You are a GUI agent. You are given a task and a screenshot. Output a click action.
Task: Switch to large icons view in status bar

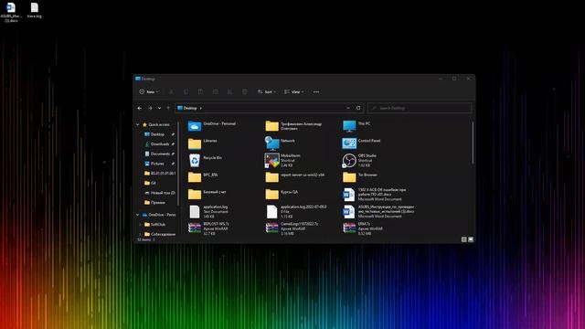pyautogui.click(x=471, y=239)
